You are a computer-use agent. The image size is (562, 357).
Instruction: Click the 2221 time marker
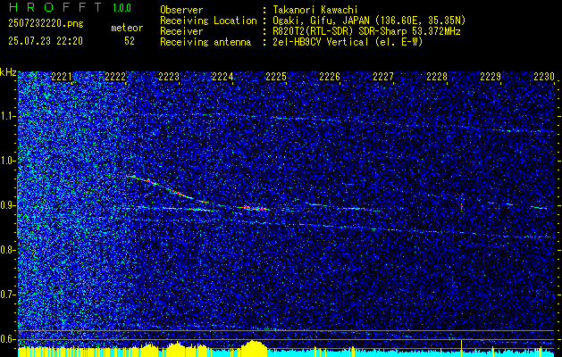coord(62,77)
